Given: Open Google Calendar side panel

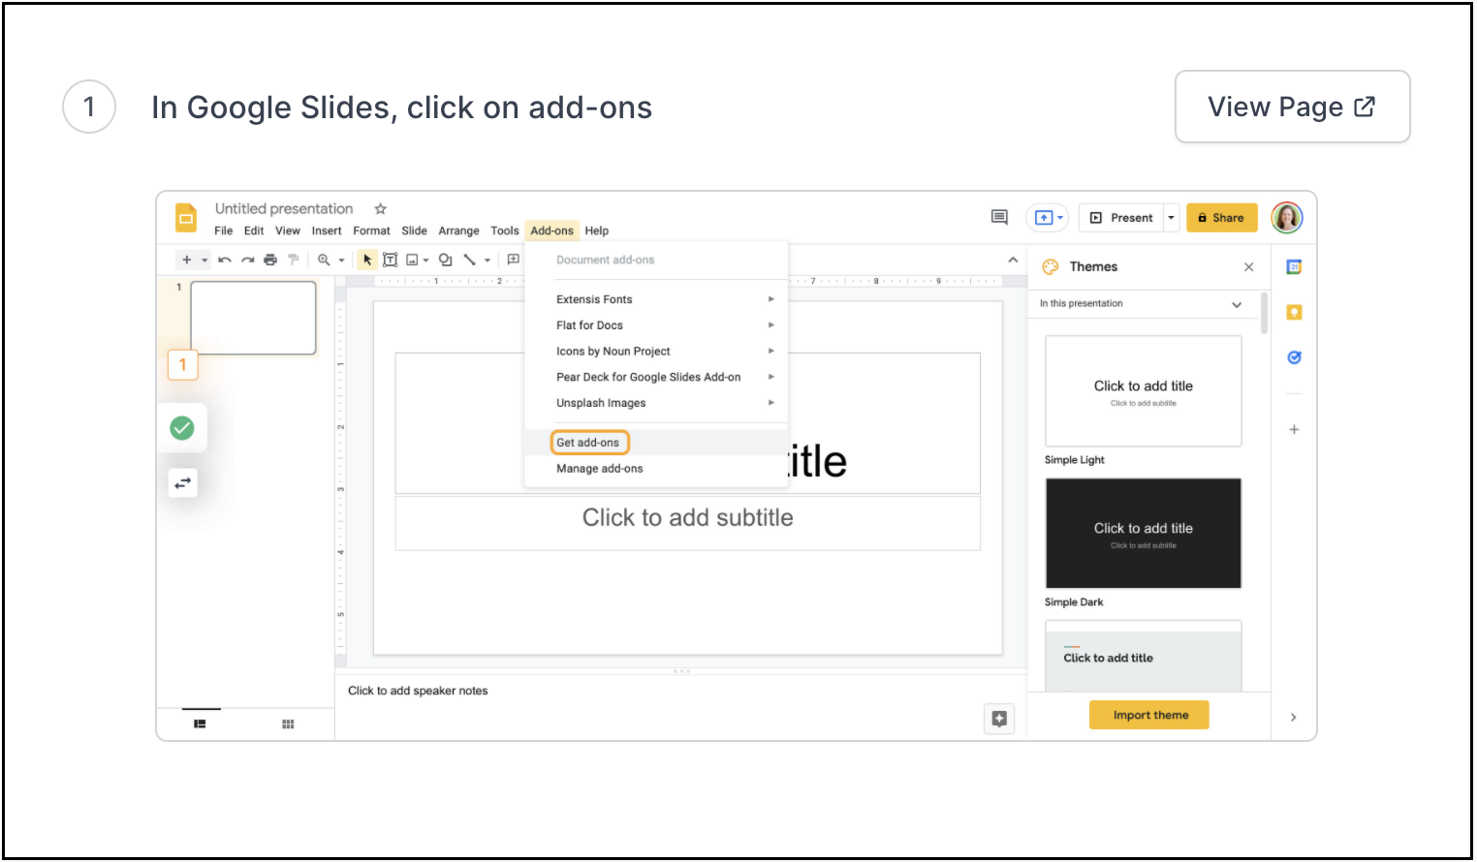Looking at the screenshot, I should [x=1294, y=266].
